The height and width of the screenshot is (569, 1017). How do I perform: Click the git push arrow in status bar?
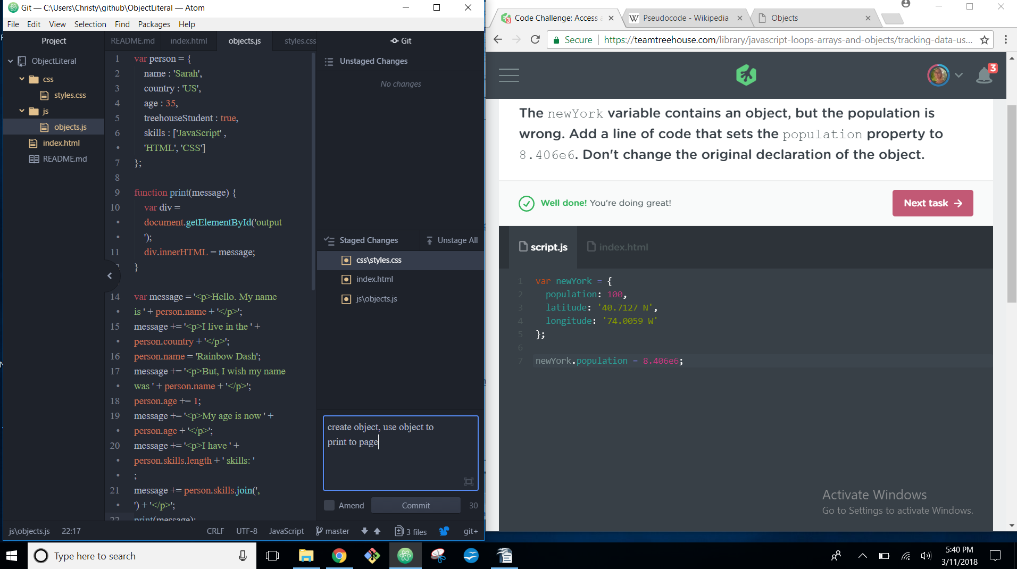click(x=377, y=531)
